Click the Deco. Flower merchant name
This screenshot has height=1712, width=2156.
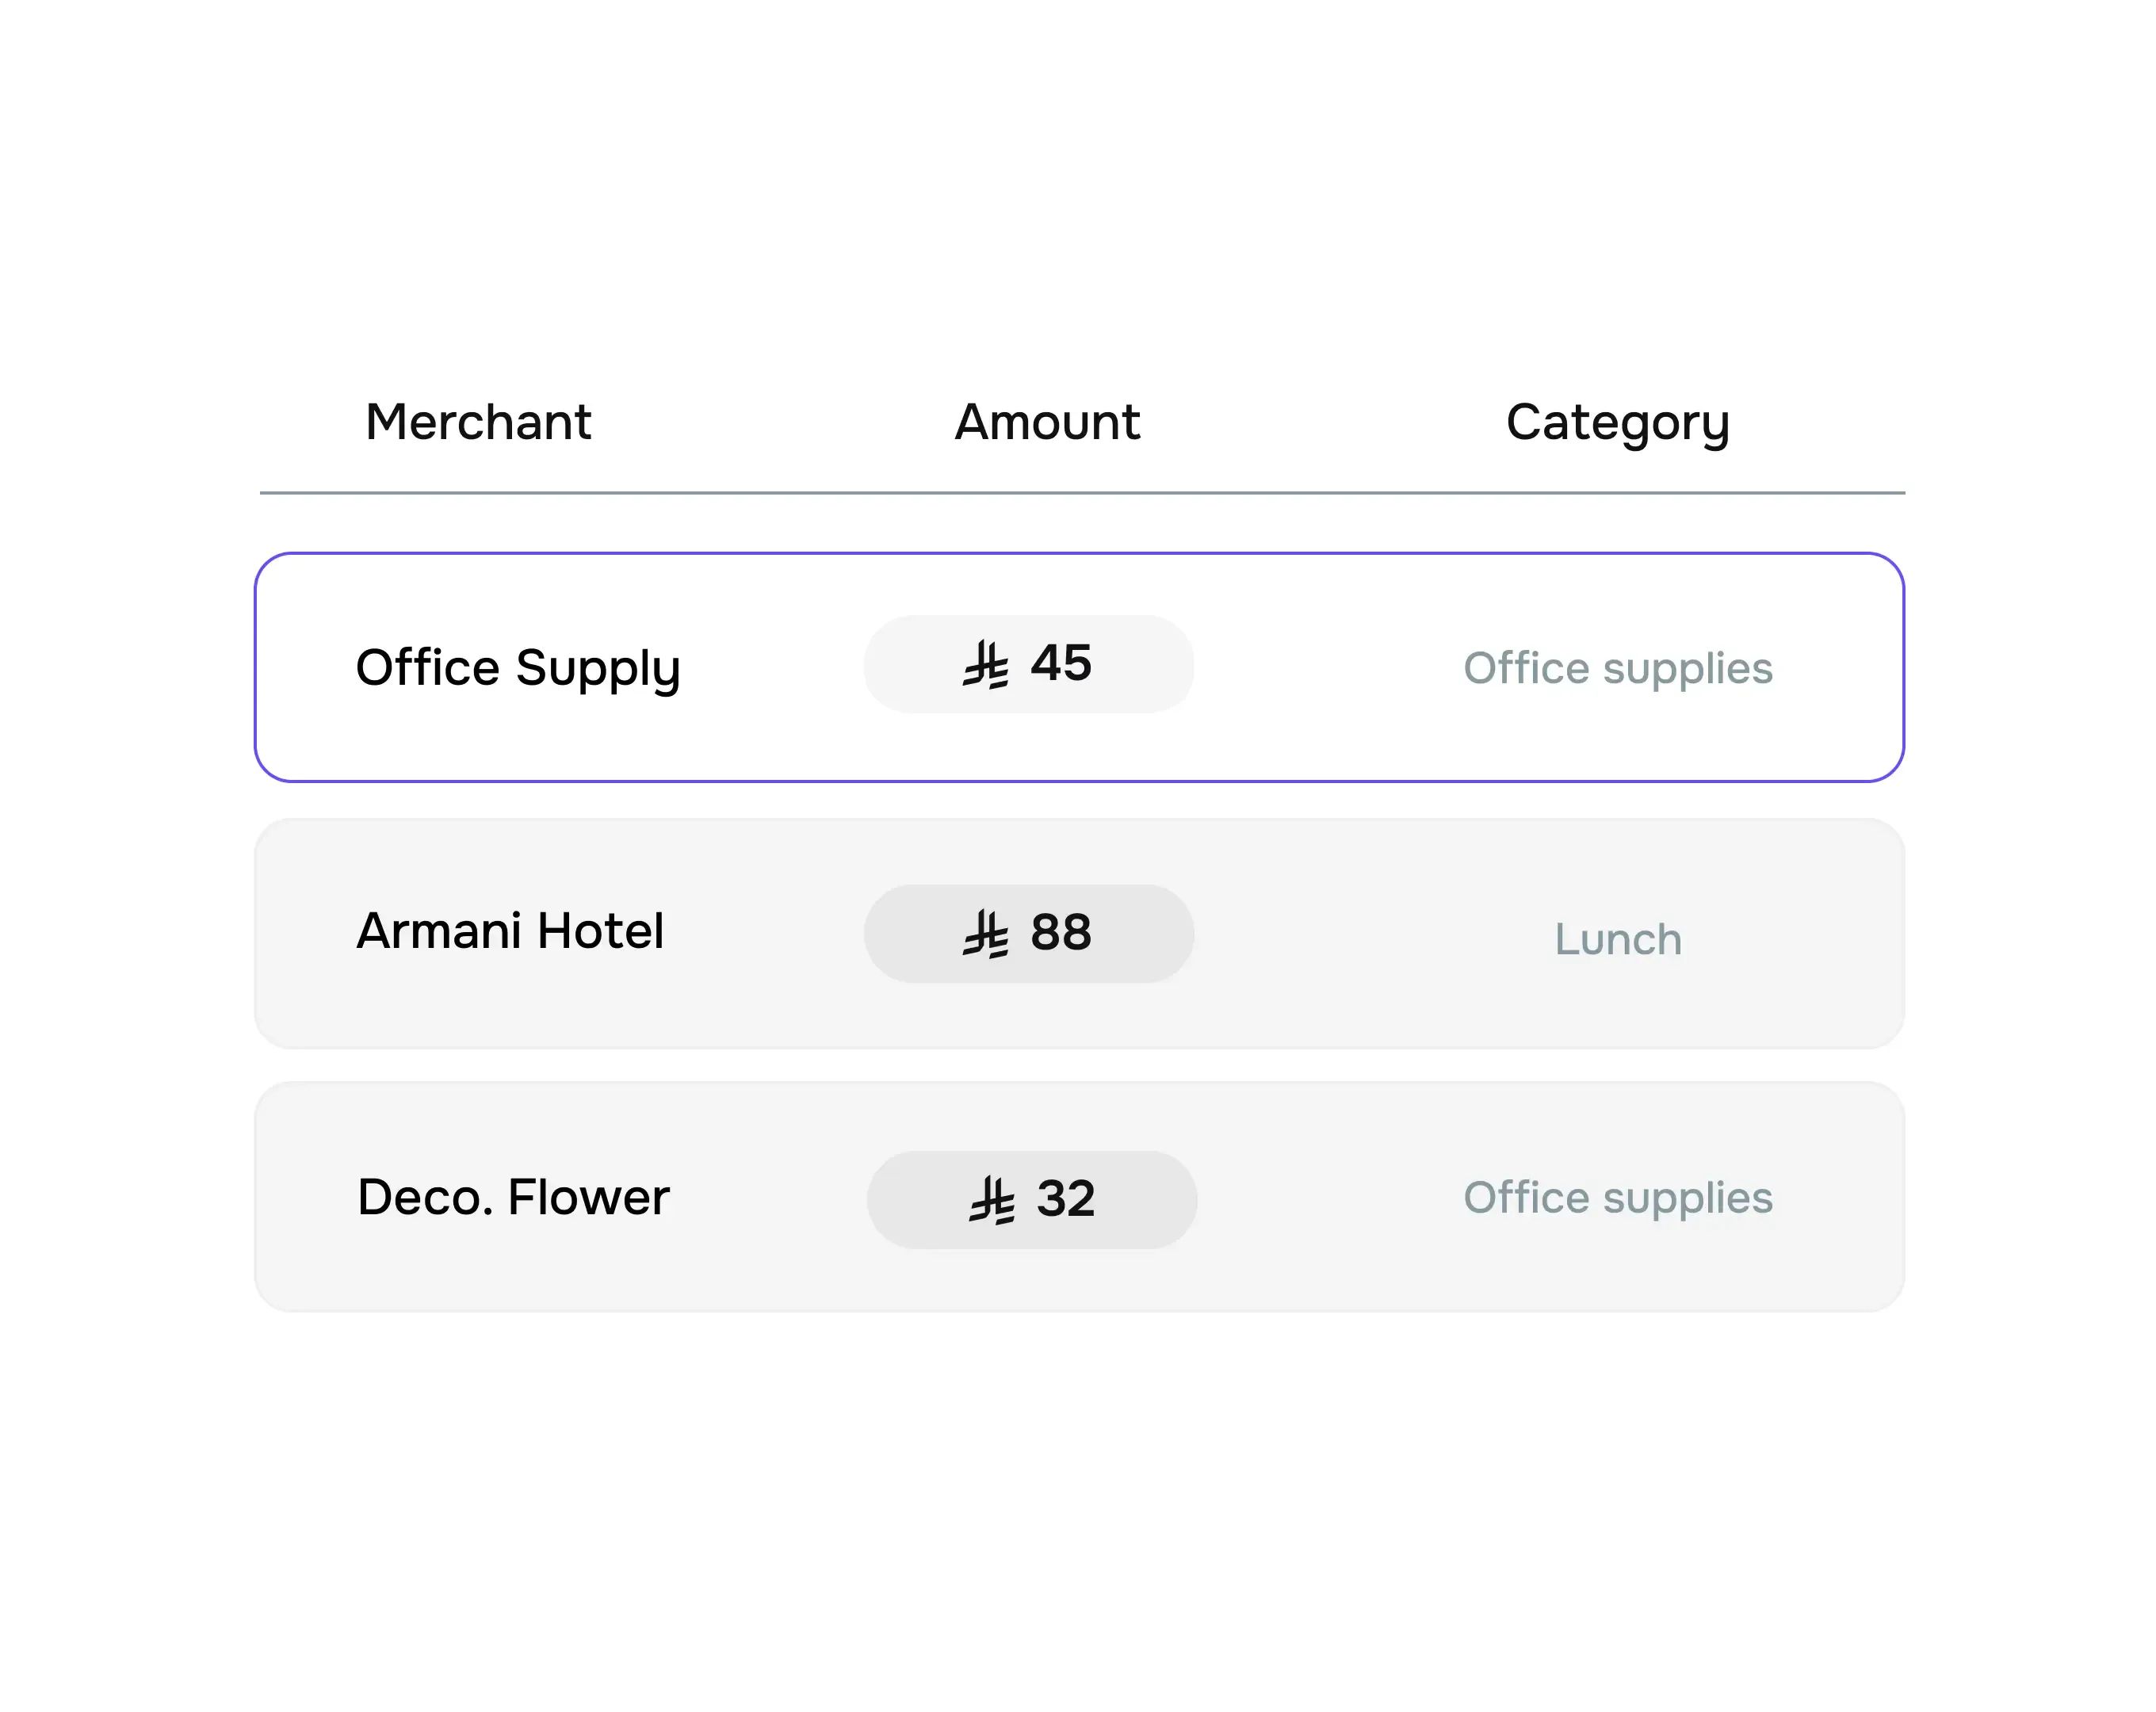tap(512, 1196)
